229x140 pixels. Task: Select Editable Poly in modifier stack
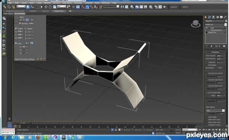tap(212, 32)
